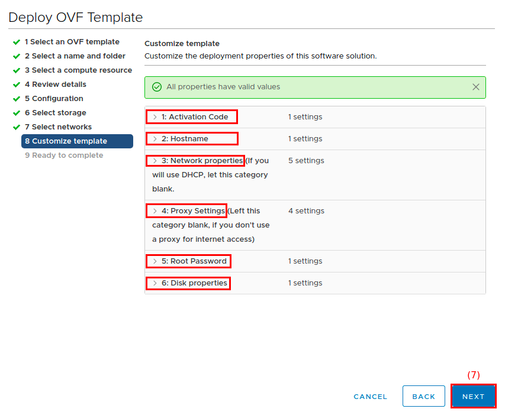
Task: Proceed with the NEXT button
Action: [473, 396]
